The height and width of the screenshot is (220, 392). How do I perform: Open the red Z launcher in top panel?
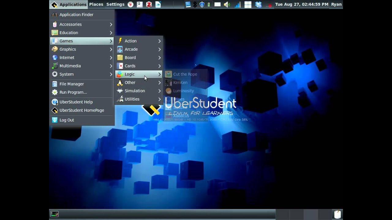149,4
